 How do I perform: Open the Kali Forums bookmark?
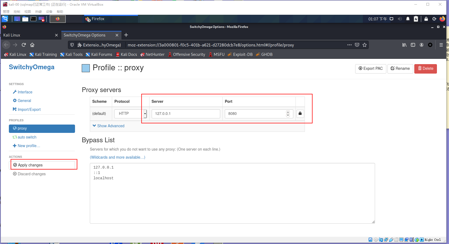(99, 54)
